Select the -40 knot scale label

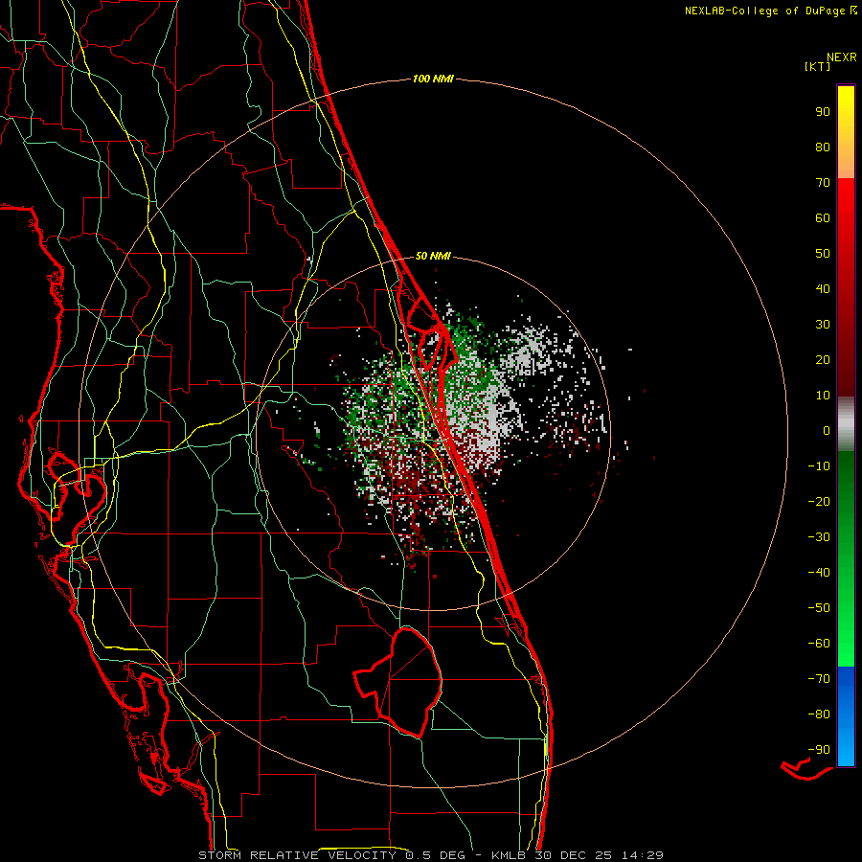819,573
